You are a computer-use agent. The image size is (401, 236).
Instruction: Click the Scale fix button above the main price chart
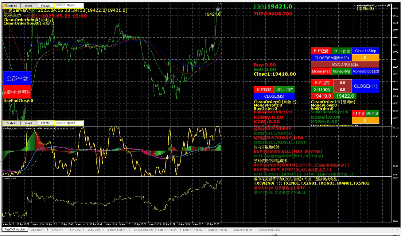click(x=12, y=6)
